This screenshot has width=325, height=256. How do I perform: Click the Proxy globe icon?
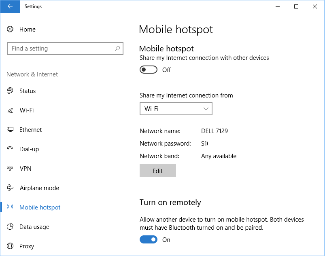pyautogui.click(x=10, y=246)
